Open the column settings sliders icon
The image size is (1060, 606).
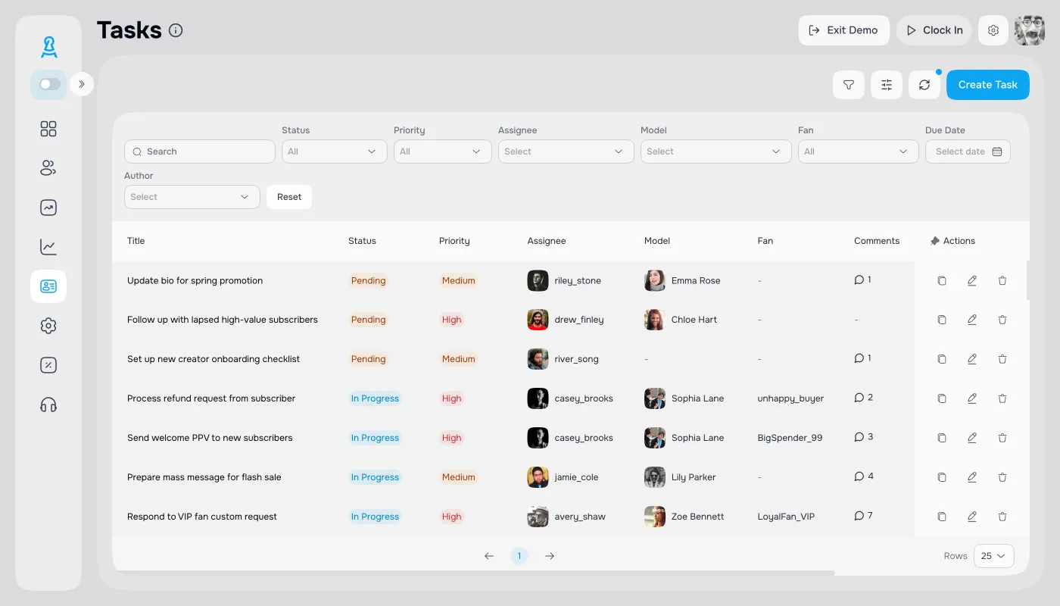pos(887,85)
